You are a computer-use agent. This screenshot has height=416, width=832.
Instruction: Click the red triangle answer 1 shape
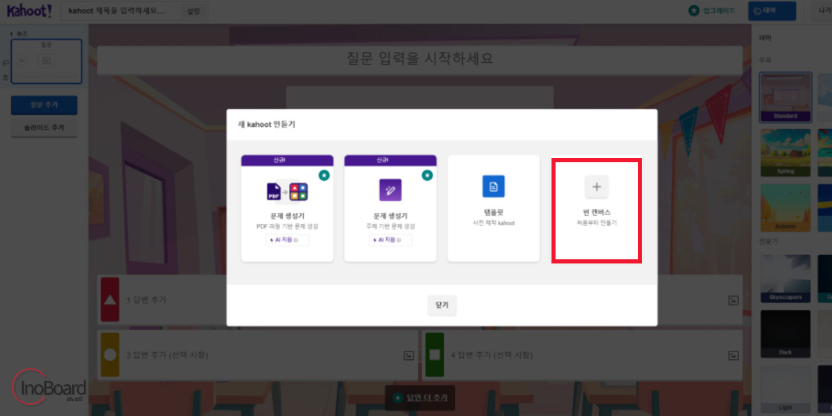point(110,300)
